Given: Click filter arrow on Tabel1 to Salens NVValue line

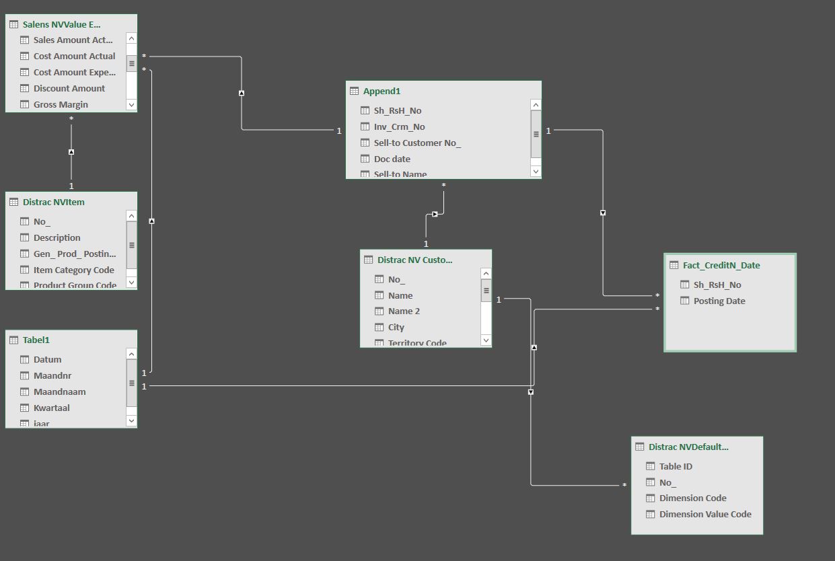Looking at the screenshot, I should coord(152,221).
